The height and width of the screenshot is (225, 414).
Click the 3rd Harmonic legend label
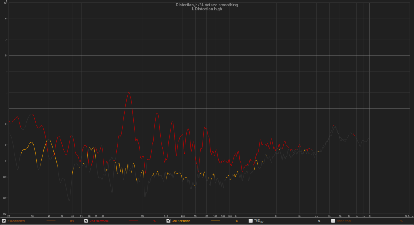(x=181, y=221)
